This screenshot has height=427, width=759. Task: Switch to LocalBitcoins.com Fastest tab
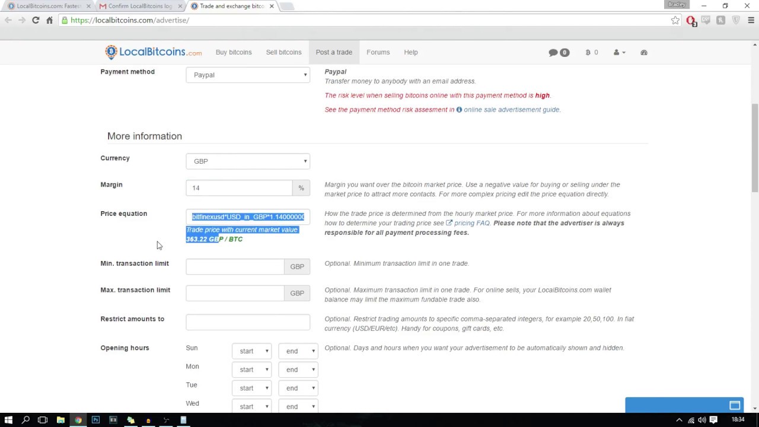coord(47,6)
